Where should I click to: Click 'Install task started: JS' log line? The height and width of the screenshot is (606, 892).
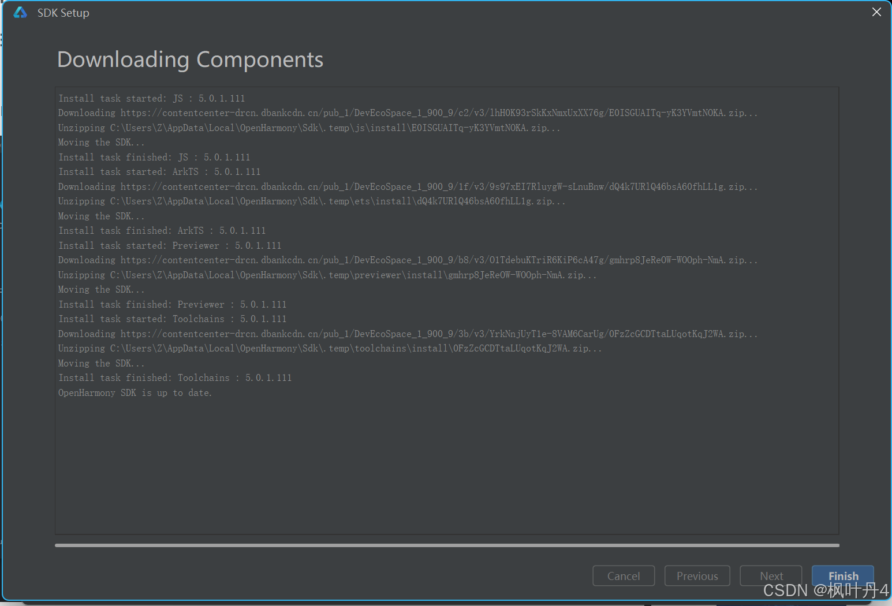click(151, 99)
